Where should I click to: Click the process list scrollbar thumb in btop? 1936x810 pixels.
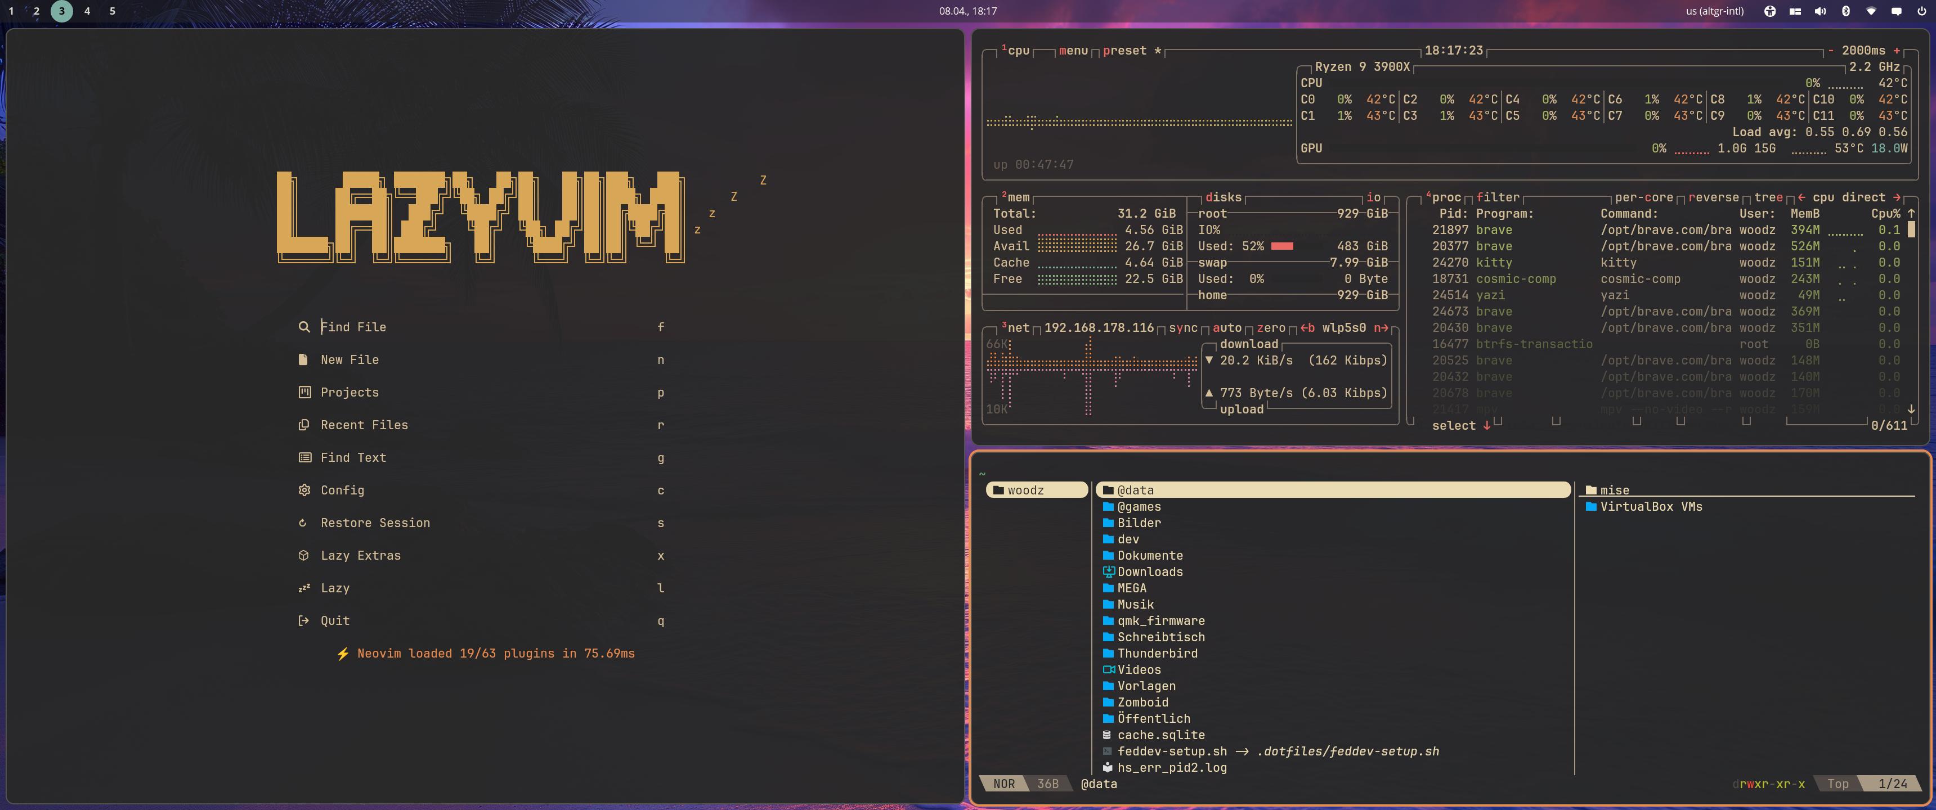click(1911, 230)
